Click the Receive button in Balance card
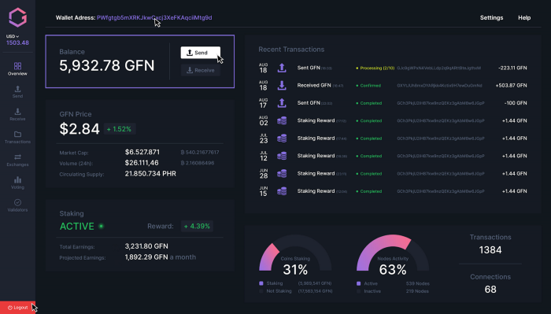 click(x=200, y=70)
